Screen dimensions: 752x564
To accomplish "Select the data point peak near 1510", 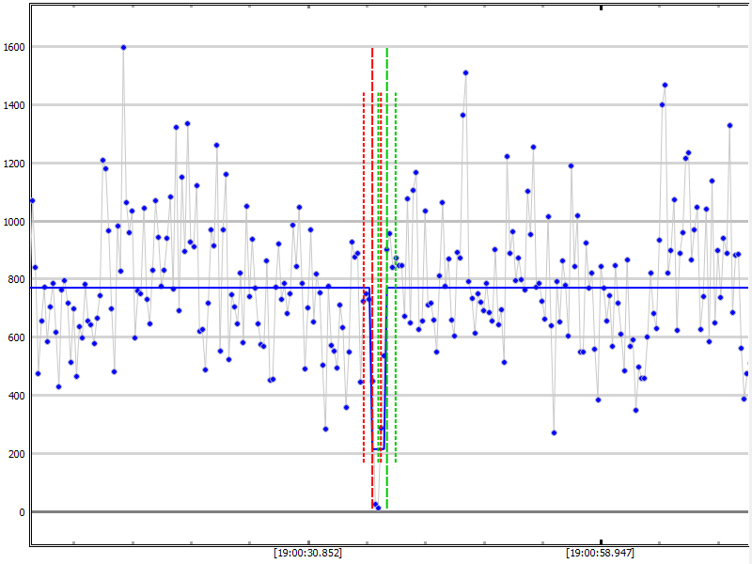I will [465, 72].
